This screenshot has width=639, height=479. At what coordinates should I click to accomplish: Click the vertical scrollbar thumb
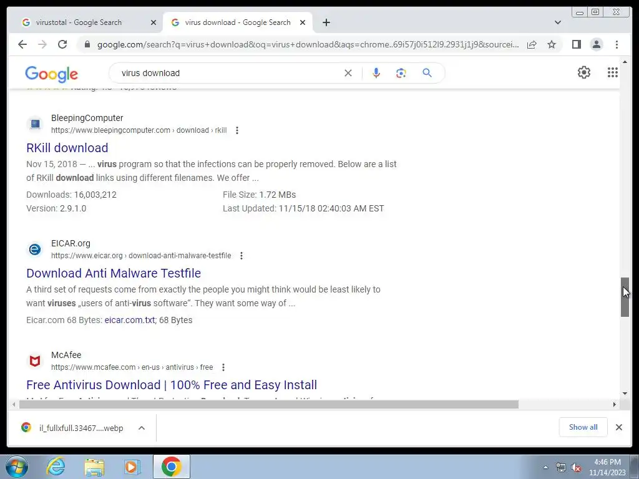tap(625, 297)
